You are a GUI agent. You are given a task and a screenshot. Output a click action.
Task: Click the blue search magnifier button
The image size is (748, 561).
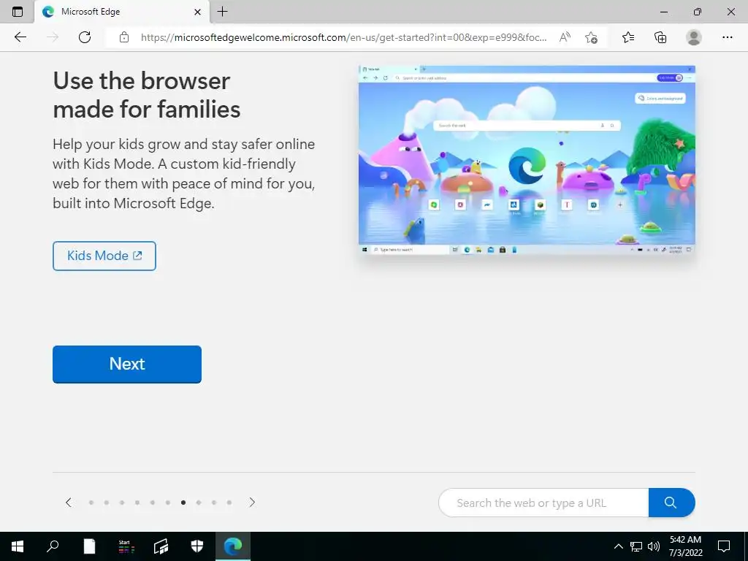tap(672, 503)
